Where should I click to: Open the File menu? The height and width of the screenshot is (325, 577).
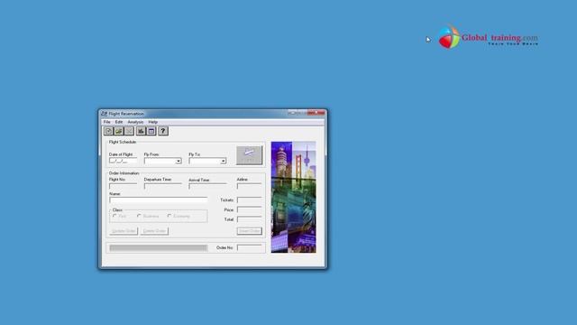pos(106,122)
